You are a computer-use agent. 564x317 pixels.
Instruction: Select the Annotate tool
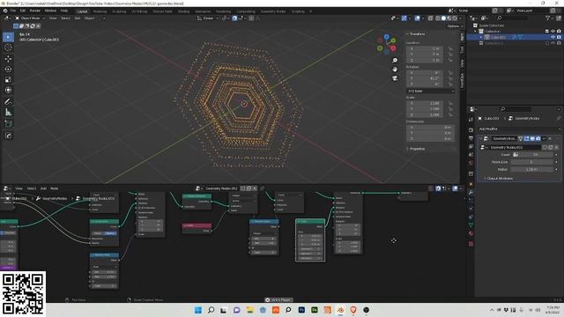(x=8, y=102)
